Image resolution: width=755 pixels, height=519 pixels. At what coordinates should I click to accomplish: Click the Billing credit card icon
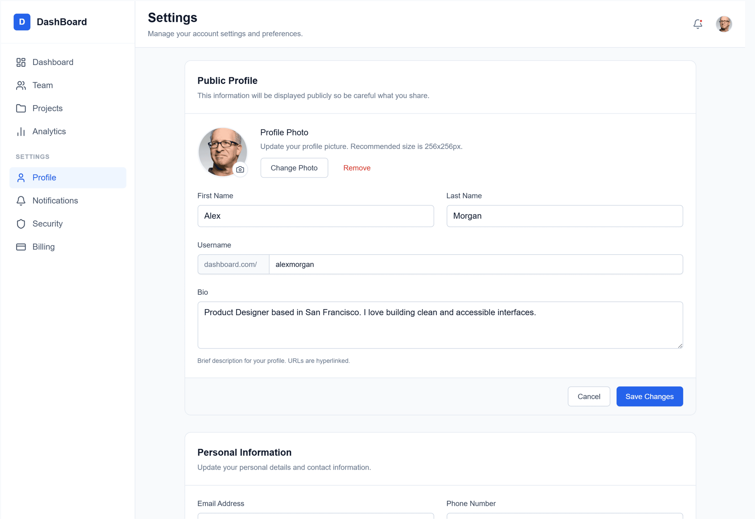tap(21, 247)
